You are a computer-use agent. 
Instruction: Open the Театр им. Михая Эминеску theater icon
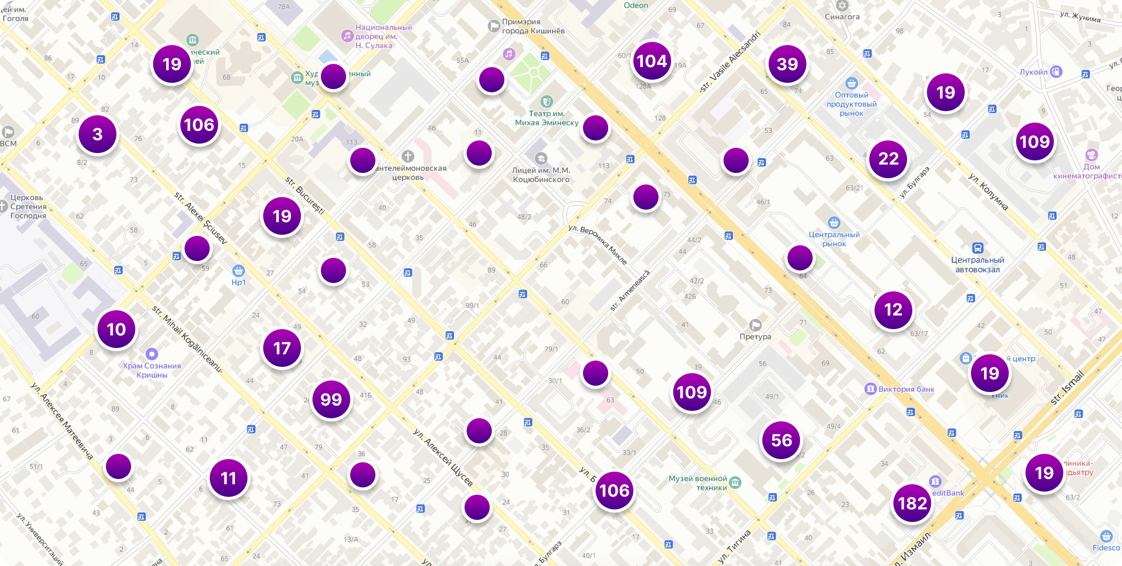[x=546, y=101]
